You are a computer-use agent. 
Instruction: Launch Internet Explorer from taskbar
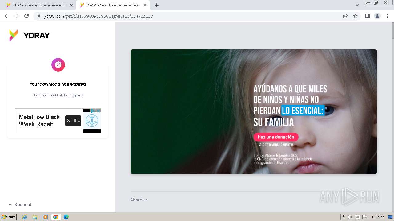(24, 217)
